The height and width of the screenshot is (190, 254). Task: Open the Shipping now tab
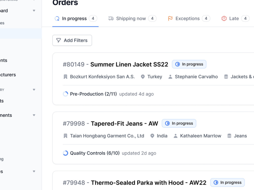(132, 18)
